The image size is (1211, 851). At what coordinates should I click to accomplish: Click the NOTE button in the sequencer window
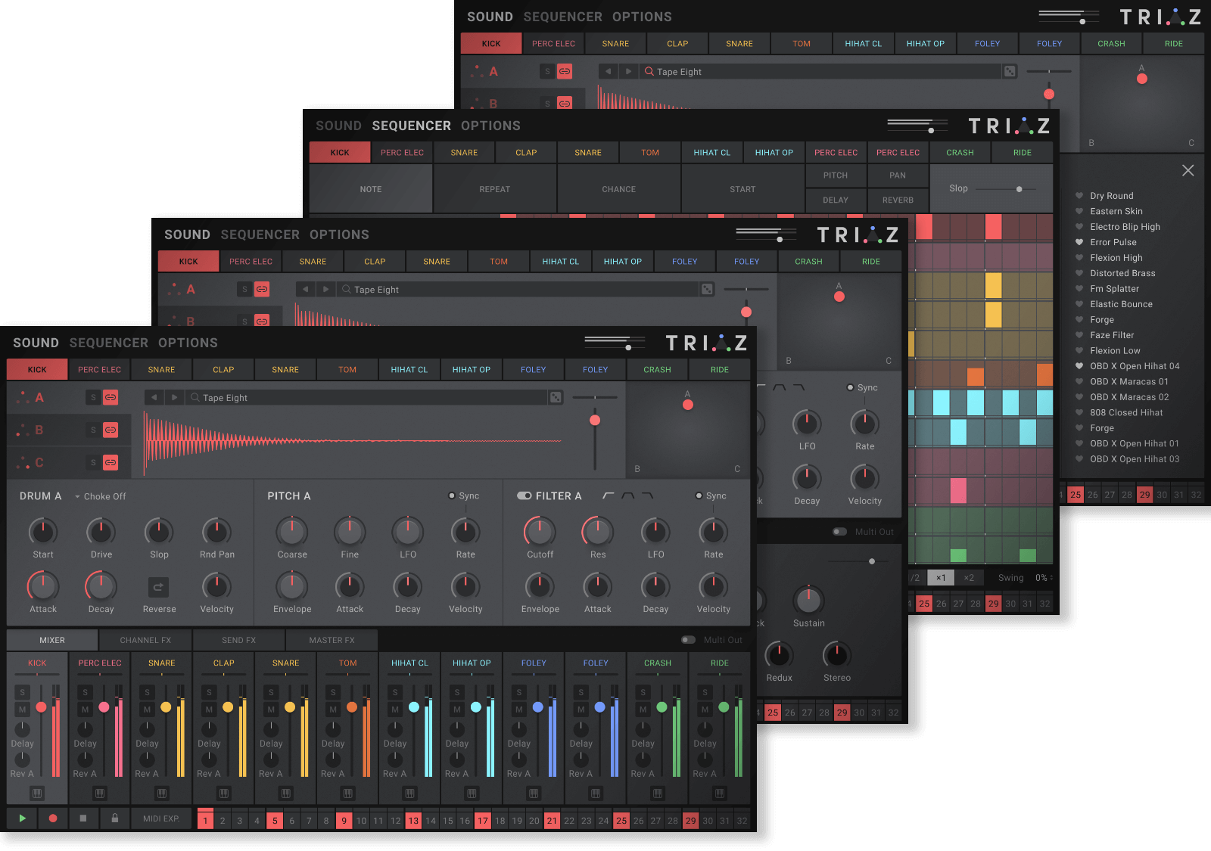pos(371,189)
